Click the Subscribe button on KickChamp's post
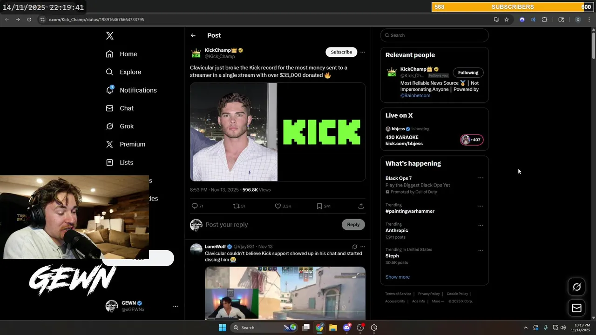 point(341,52)
